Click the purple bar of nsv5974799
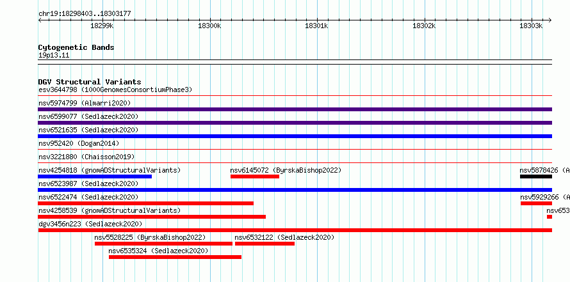 (295, 109)
